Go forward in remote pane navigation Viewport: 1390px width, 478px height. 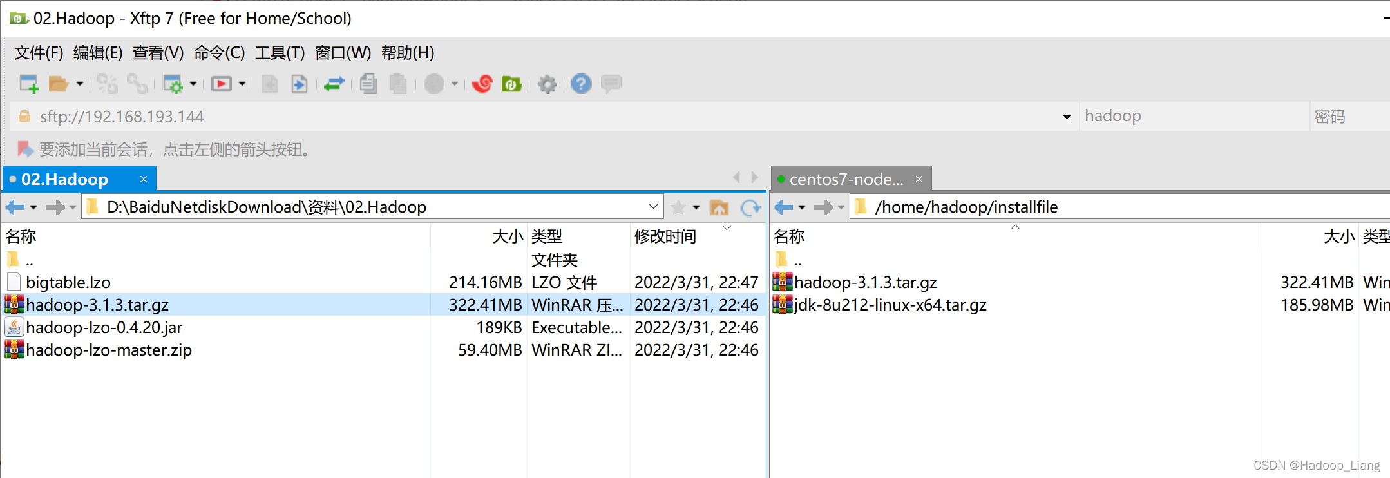click(824, 207)
